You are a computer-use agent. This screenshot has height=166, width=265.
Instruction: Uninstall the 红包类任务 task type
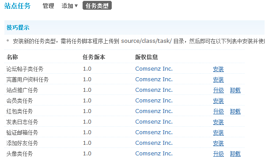(x=235, y=111)
